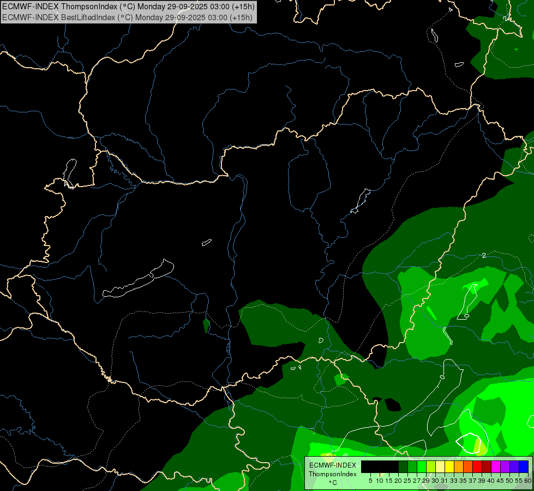Click legend value 55
This screenshot has width=534, height=491.
point(519,481)
